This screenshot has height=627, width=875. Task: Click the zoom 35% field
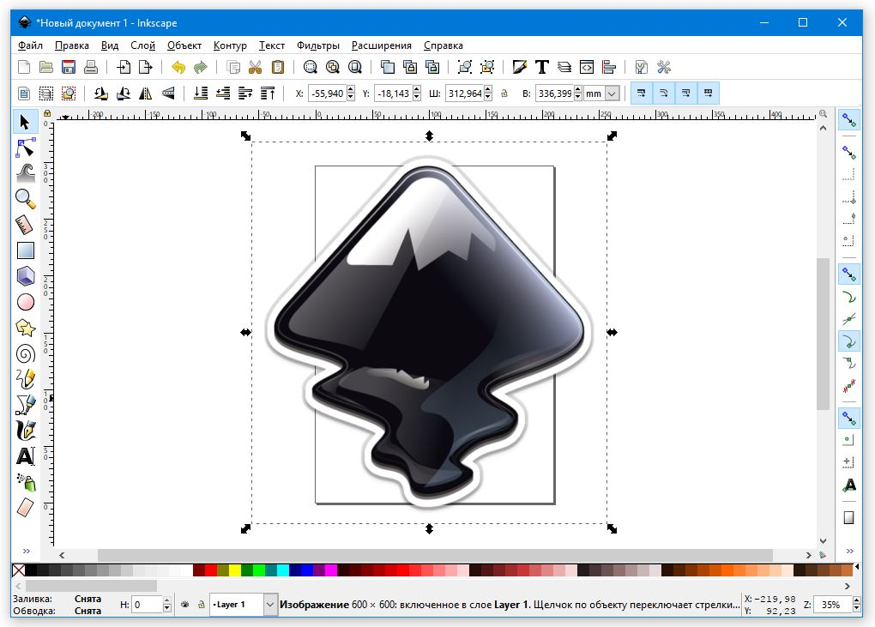tap(833, 604)
